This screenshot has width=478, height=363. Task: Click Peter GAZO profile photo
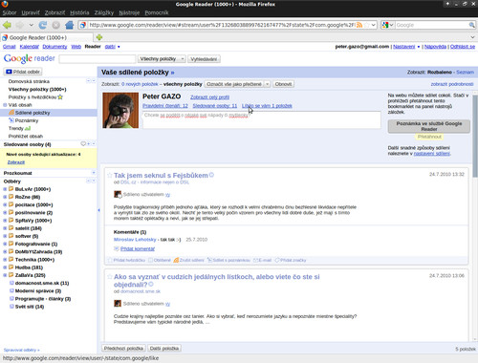[x=120, y=111]
